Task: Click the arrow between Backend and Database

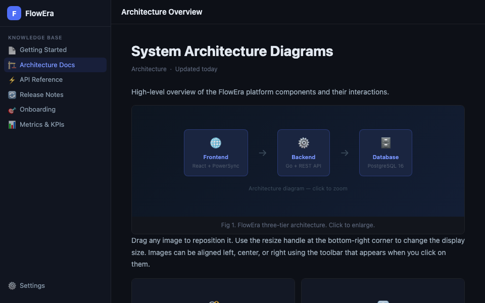Action: coord(345,153)
